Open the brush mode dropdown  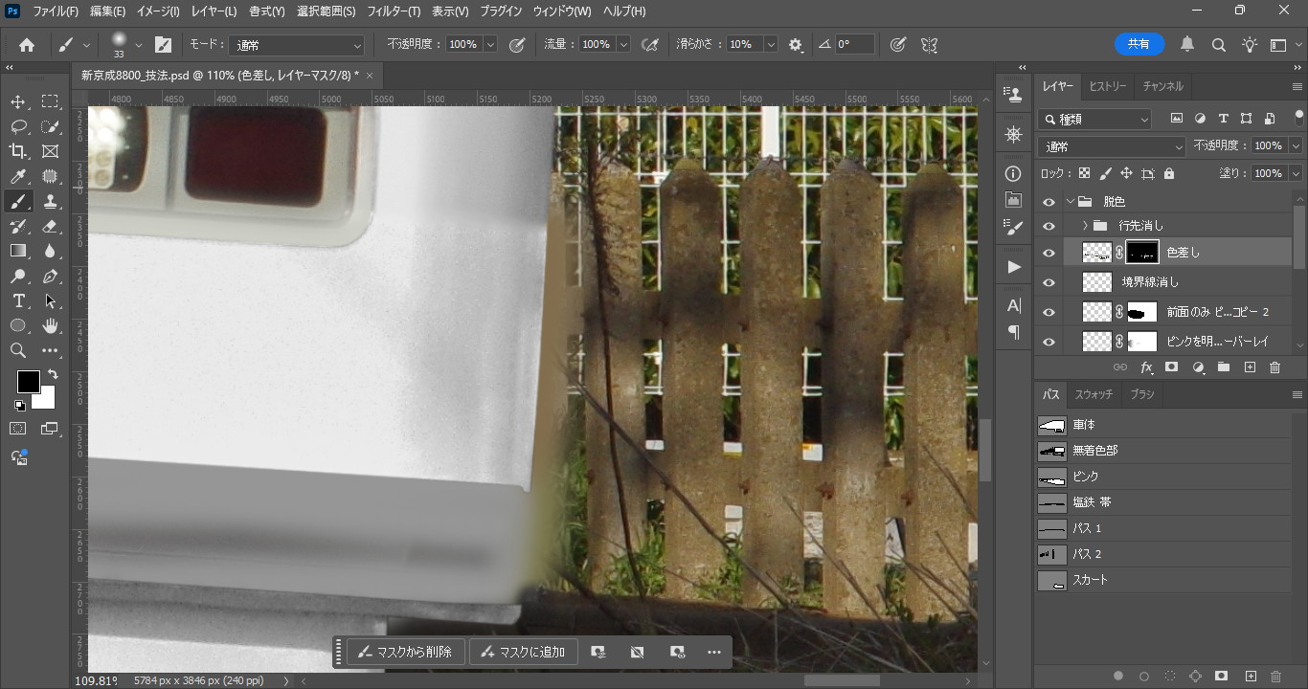click(297, 45)
